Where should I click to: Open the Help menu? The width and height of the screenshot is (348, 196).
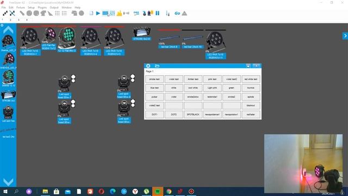[77, 8]
